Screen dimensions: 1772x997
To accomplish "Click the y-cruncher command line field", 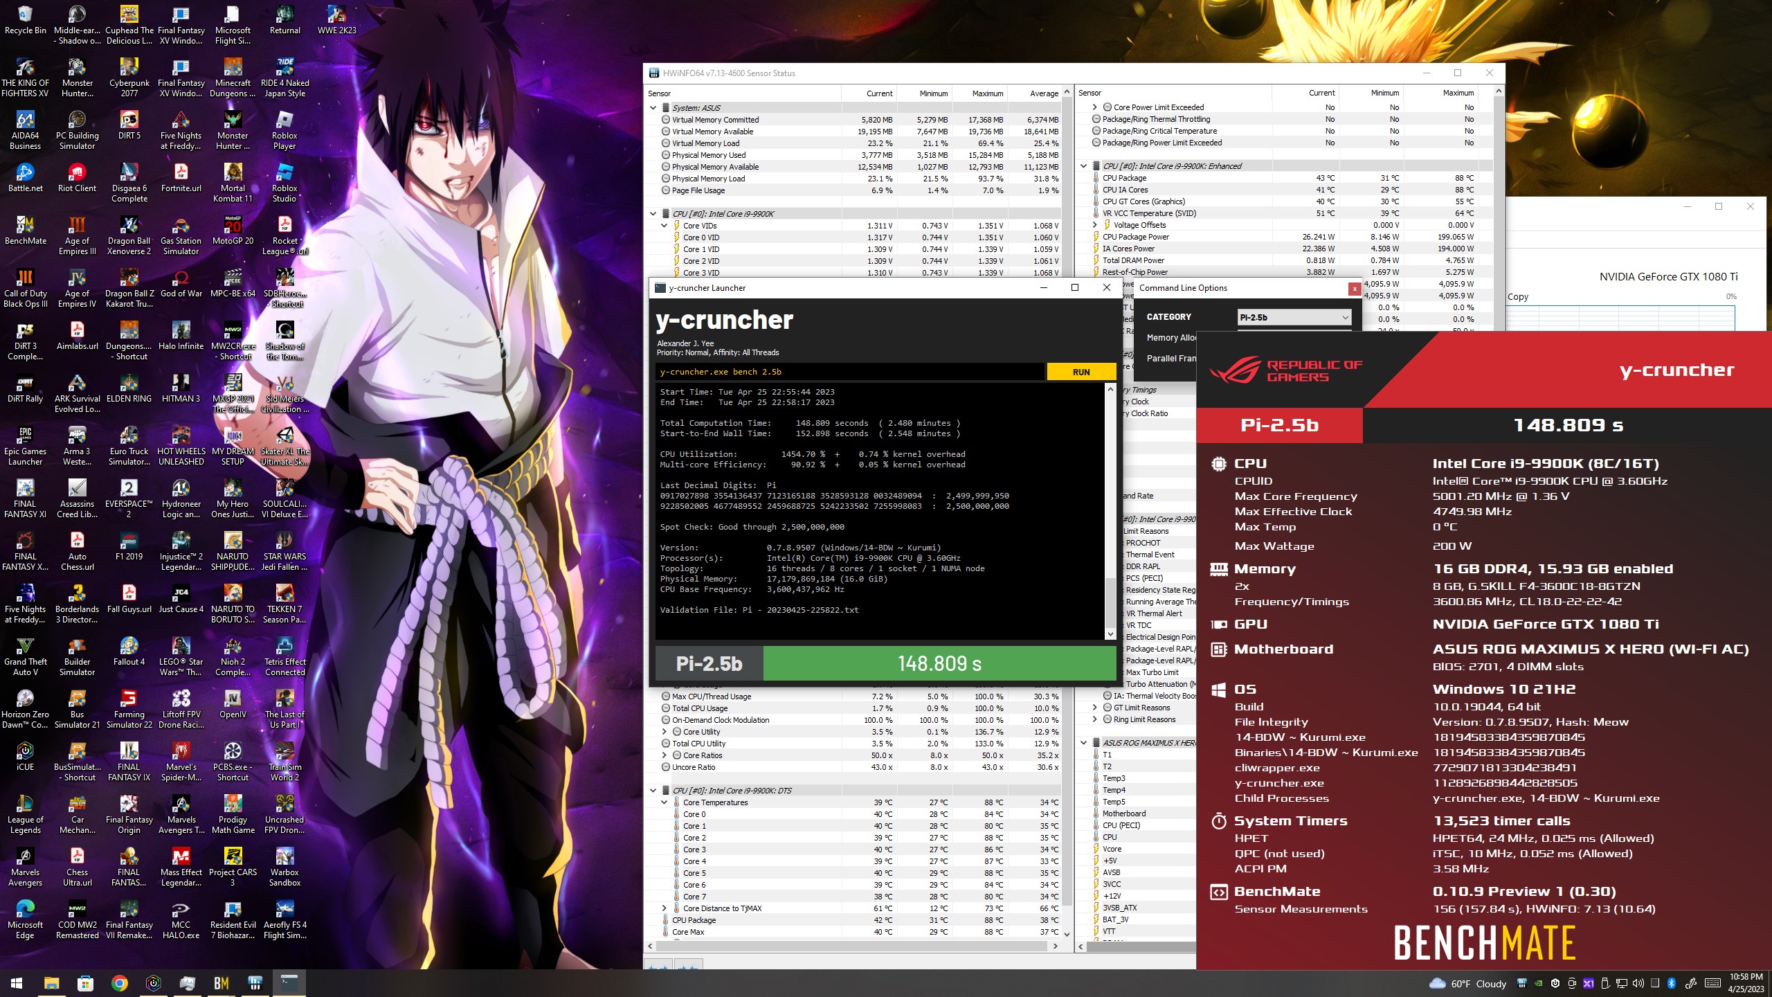I will tap(849, 372).
